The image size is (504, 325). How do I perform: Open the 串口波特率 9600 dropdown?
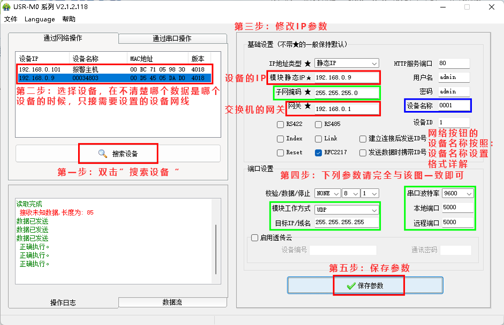point(458,193)
